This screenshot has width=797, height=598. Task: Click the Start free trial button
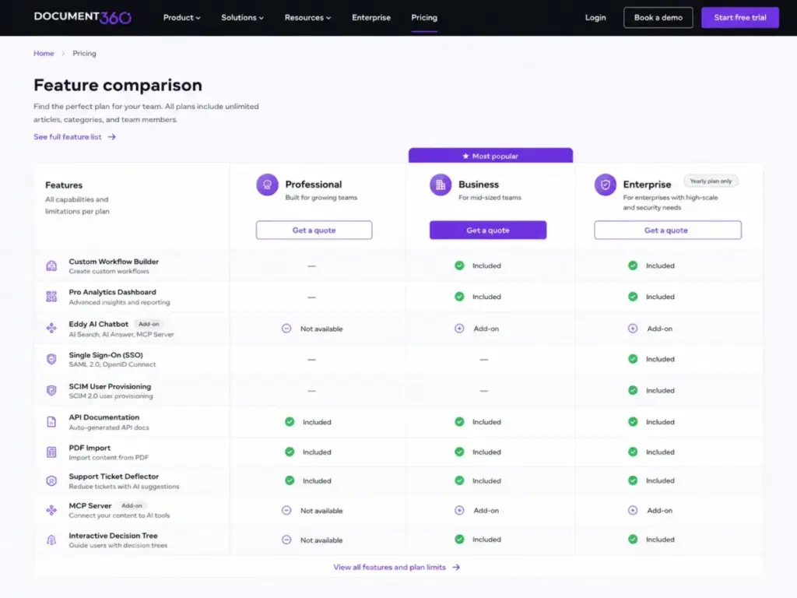tap(740, 17)
